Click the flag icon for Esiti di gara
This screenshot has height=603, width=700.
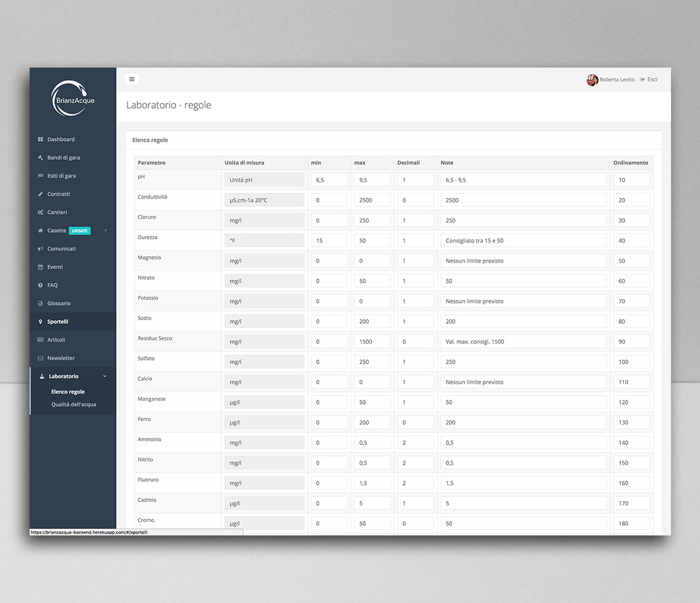click(x=40, y=175)
